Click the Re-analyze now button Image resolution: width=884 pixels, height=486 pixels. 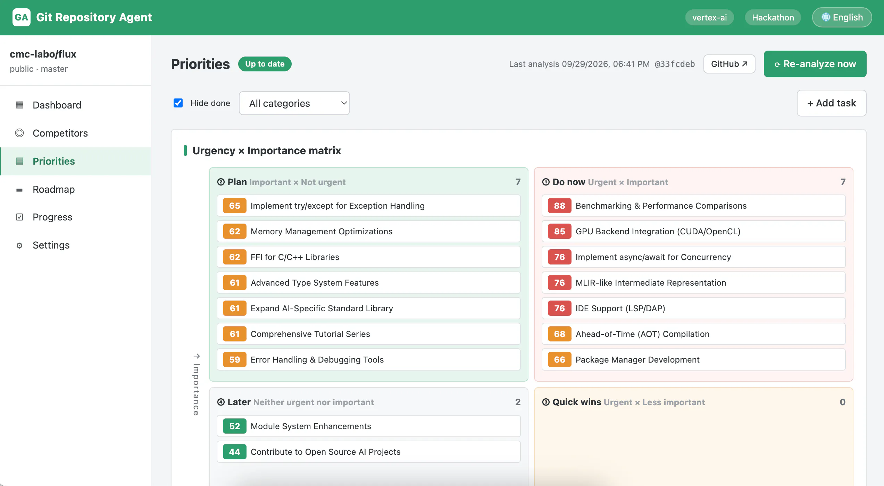tap(815, 64)
